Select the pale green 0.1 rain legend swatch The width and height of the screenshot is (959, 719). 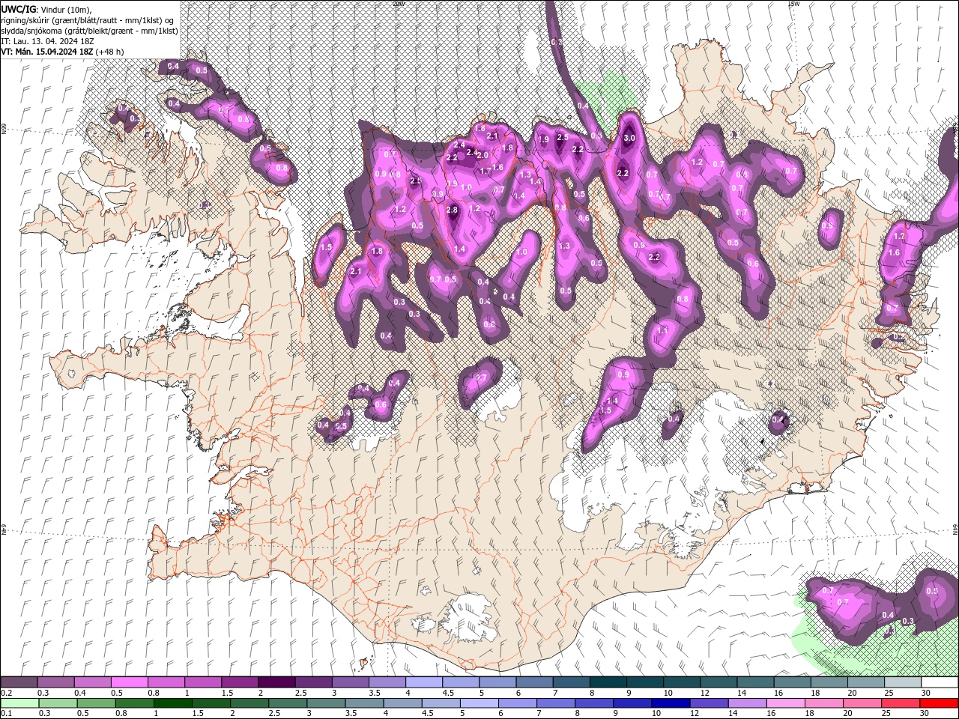click(19, 703)
